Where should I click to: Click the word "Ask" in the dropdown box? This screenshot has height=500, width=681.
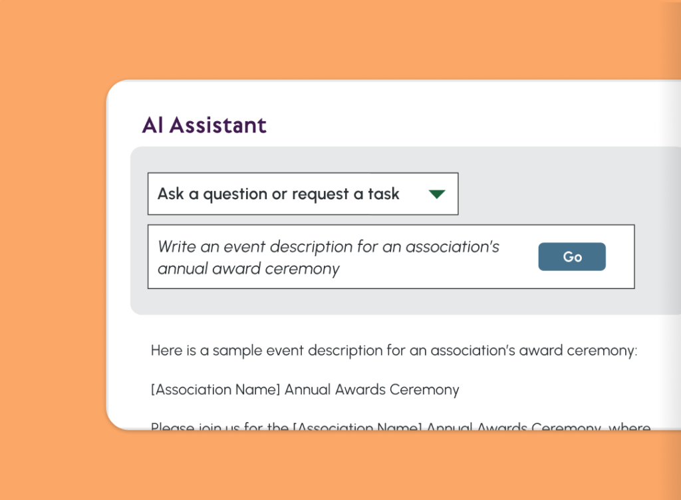(170, 194)
